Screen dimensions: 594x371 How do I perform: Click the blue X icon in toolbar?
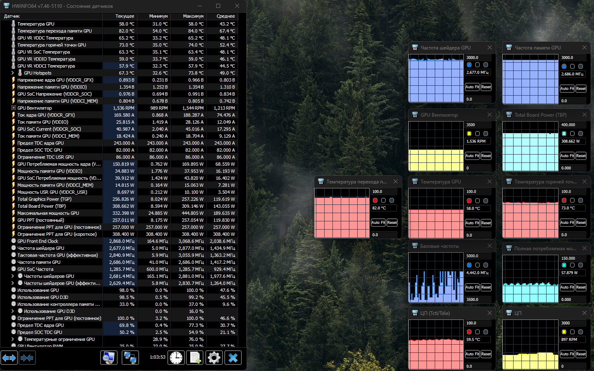233,358
